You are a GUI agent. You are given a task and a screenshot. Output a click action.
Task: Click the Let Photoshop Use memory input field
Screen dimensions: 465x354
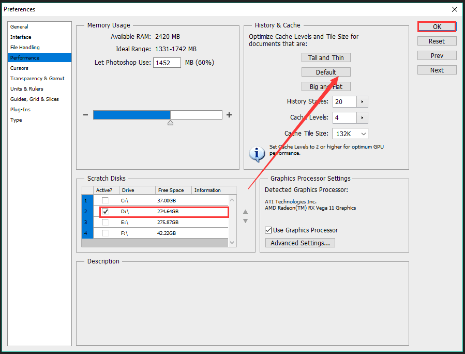click(x=167, y=62)
